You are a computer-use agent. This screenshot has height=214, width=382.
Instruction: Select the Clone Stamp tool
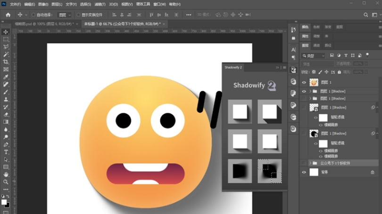click(6, 99)
